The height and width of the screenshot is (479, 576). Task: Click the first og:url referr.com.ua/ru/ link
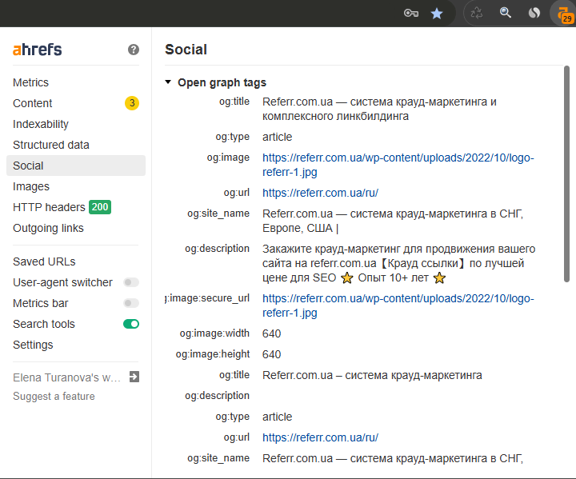320,193
